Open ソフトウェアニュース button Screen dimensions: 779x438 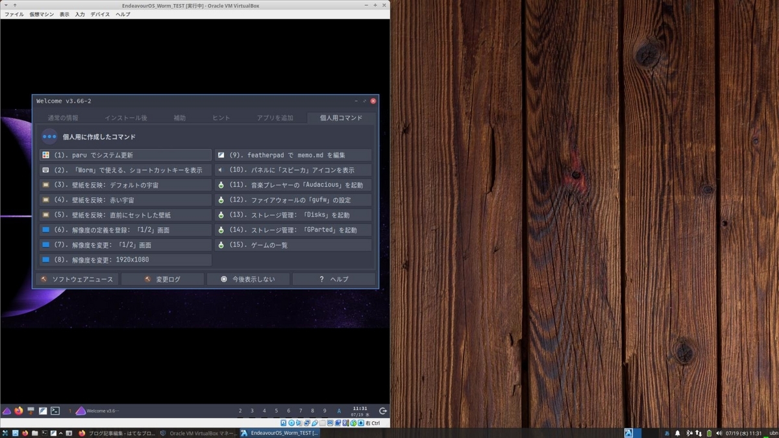pos(77,279)
